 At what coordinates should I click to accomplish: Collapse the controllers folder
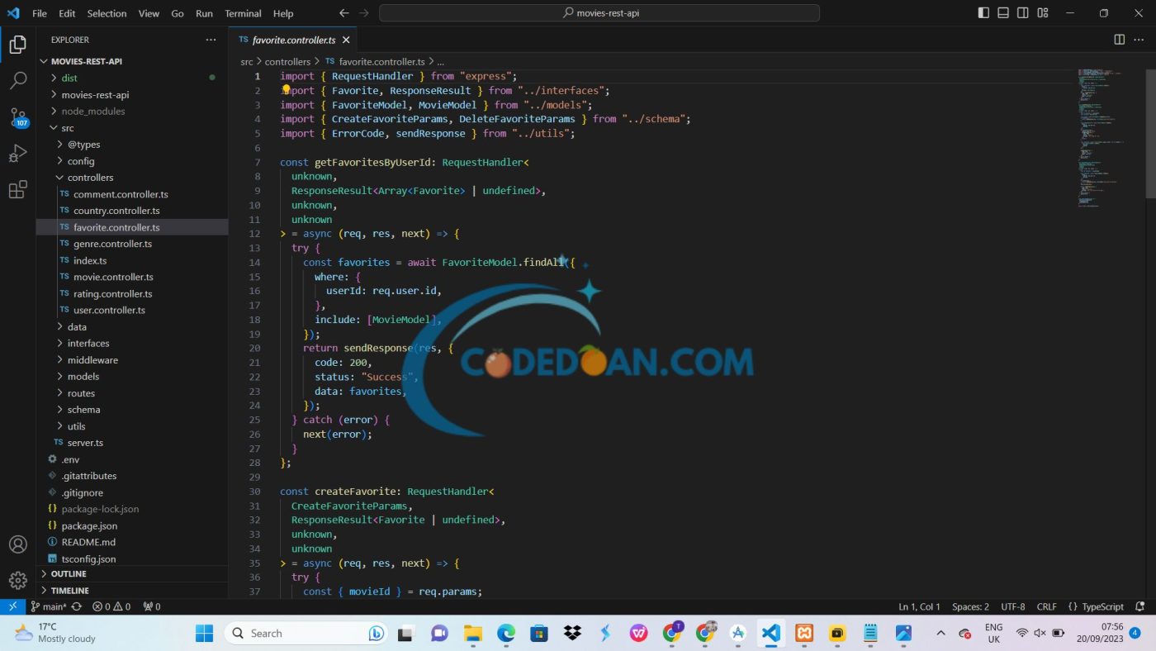coord(132,178)
